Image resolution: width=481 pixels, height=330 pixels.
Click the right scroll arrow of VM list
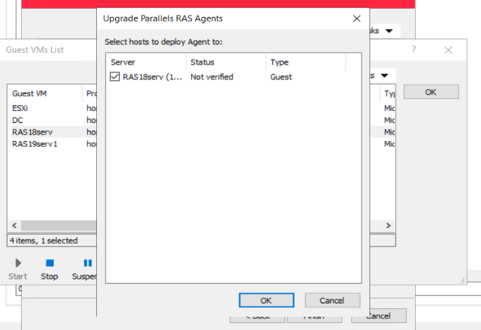click(x=390, y=226)
